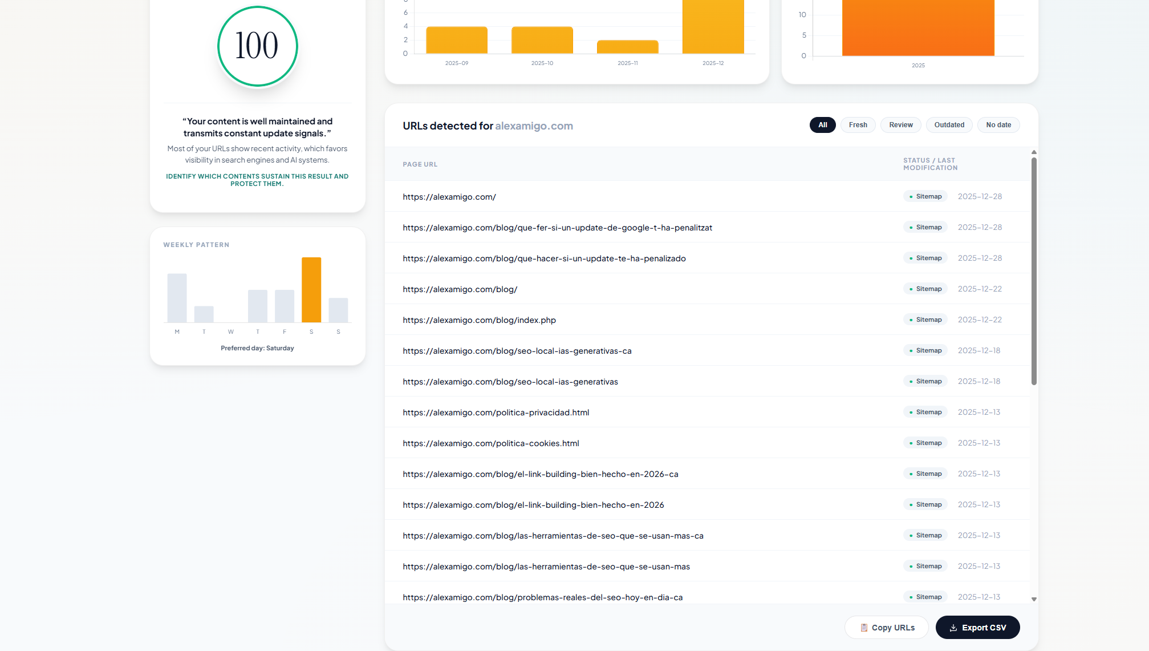The image size is (1149, 651).
Task: Select the All filter pill
Action: point(822,124)
